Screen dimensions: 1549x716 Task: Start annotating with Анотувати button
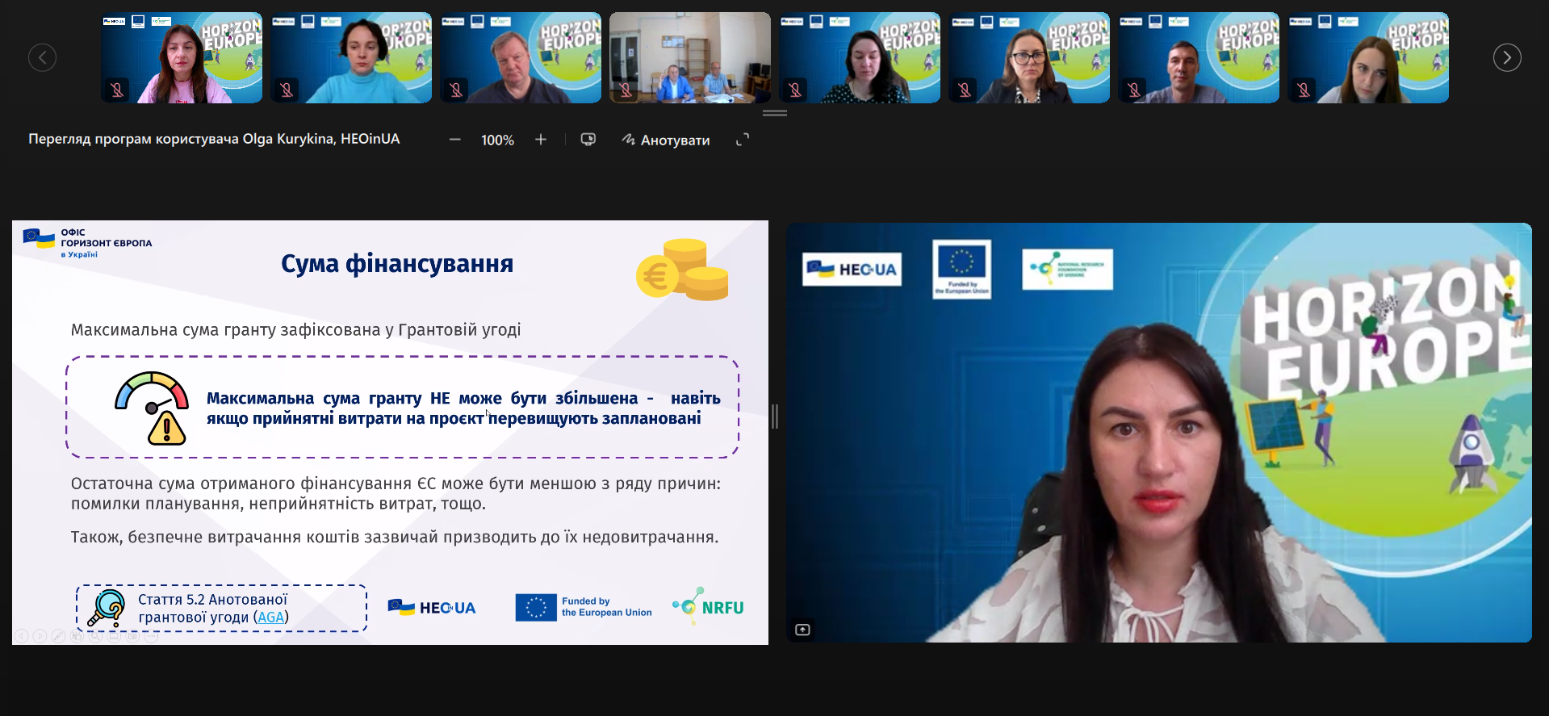666,140
